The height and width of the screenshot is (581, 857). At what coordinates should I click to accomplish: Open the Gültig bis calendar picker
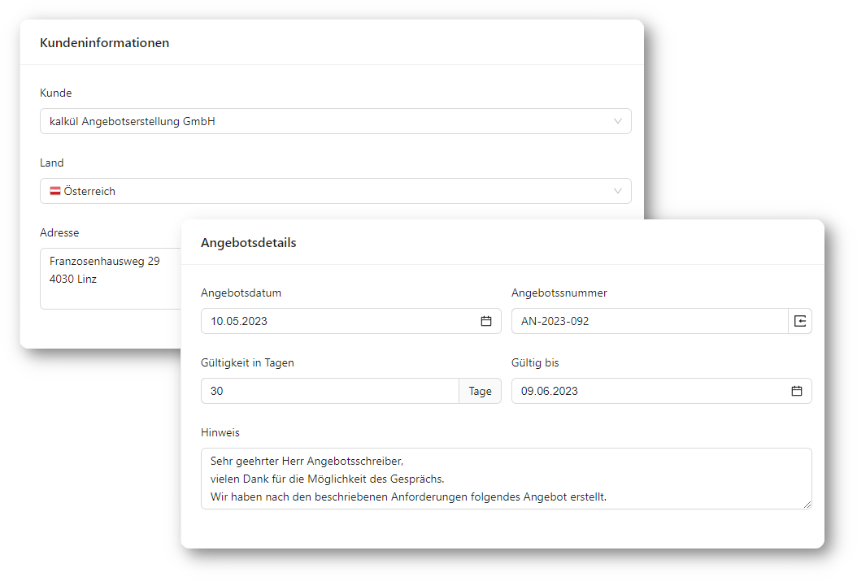796,391
